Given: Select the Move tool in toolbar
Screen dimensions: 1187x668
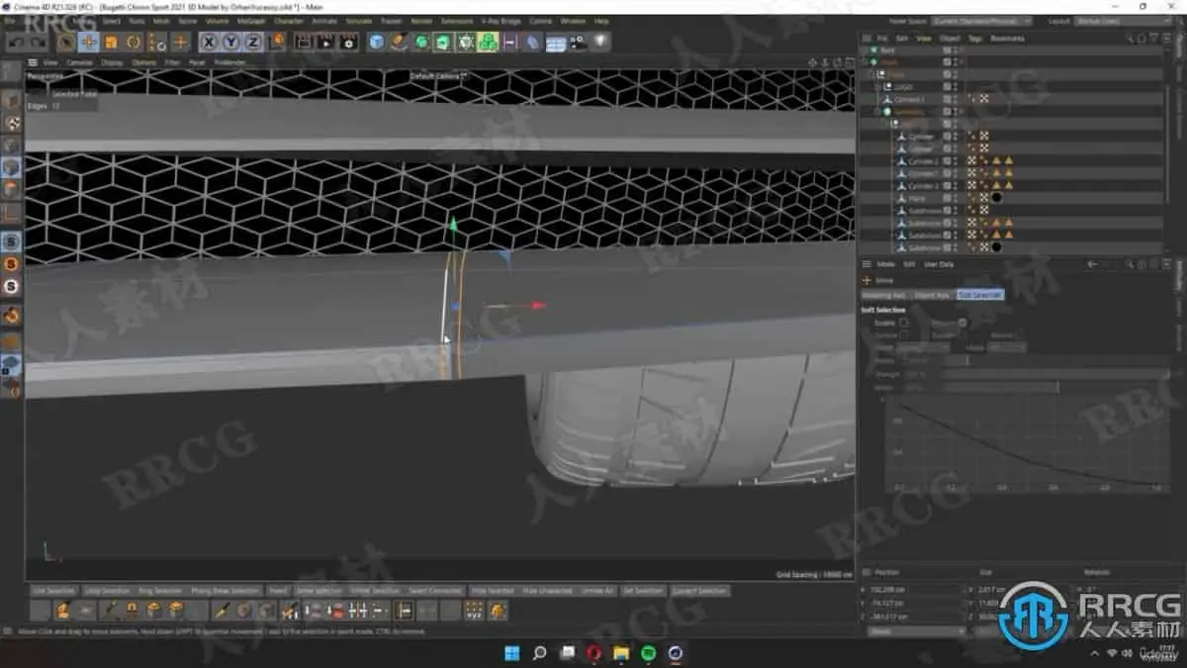Looking at the screenshot, I should point(88,42).
